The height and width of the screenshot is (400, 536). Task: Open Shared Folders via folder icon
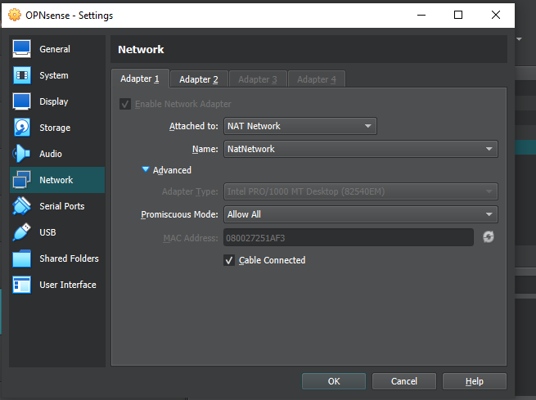tap(21, 258)
